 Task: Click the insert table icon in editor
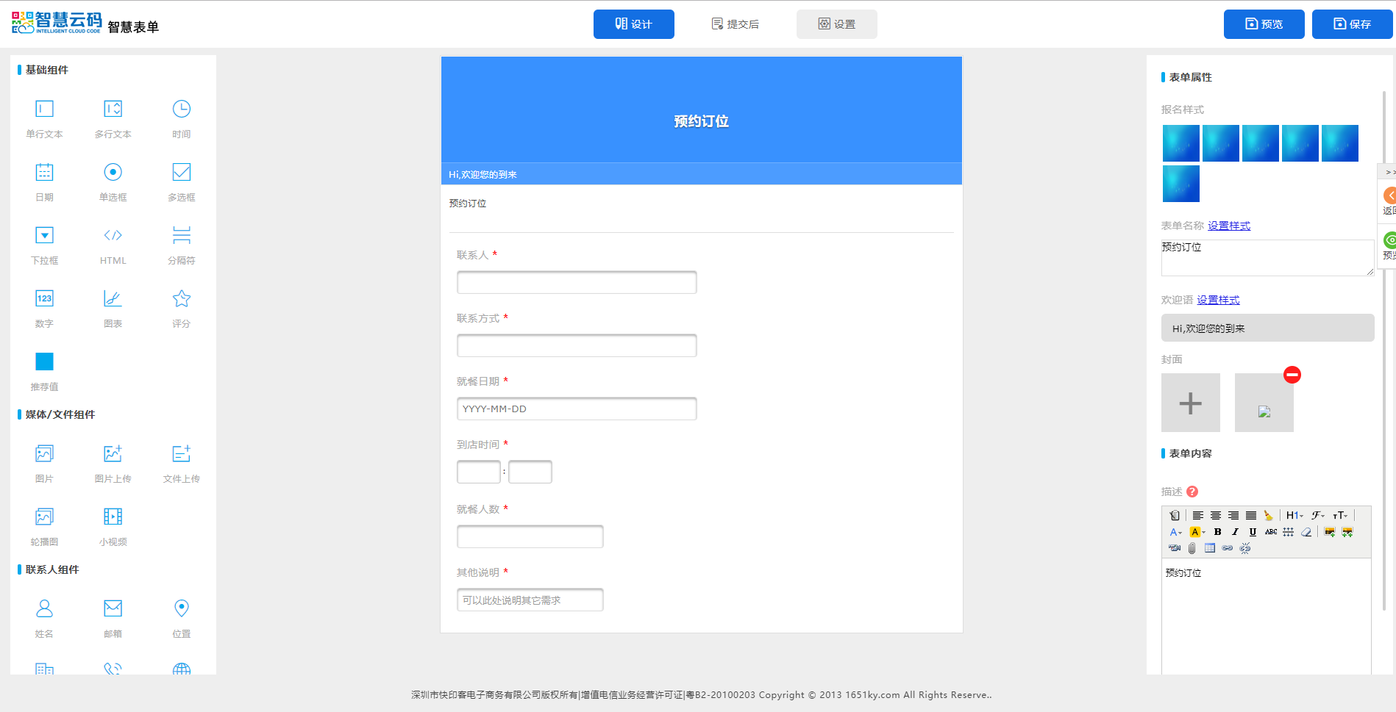(x=1210, y=548)
